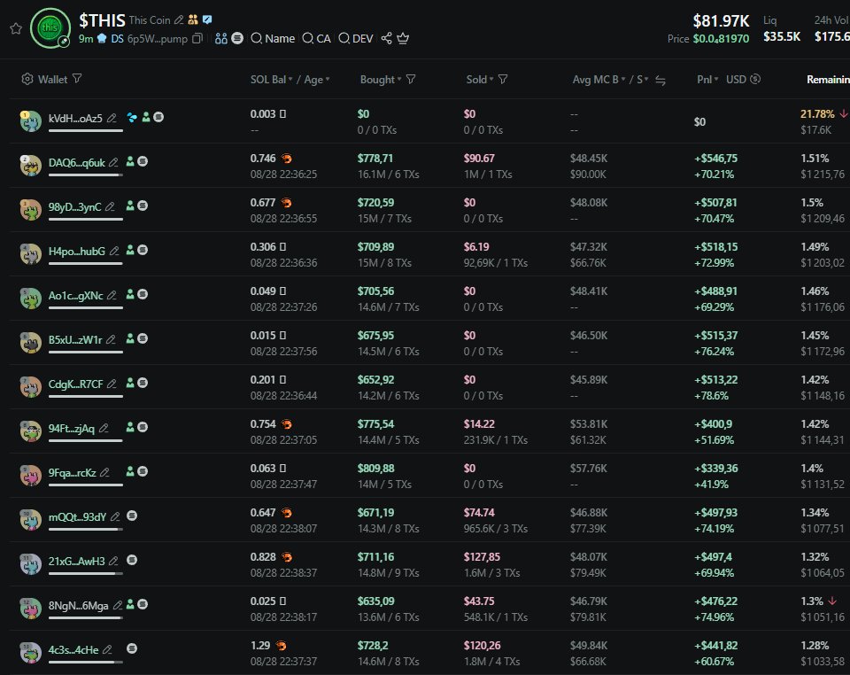
Task: Click the share icon in token header
Action: [386, 38]
